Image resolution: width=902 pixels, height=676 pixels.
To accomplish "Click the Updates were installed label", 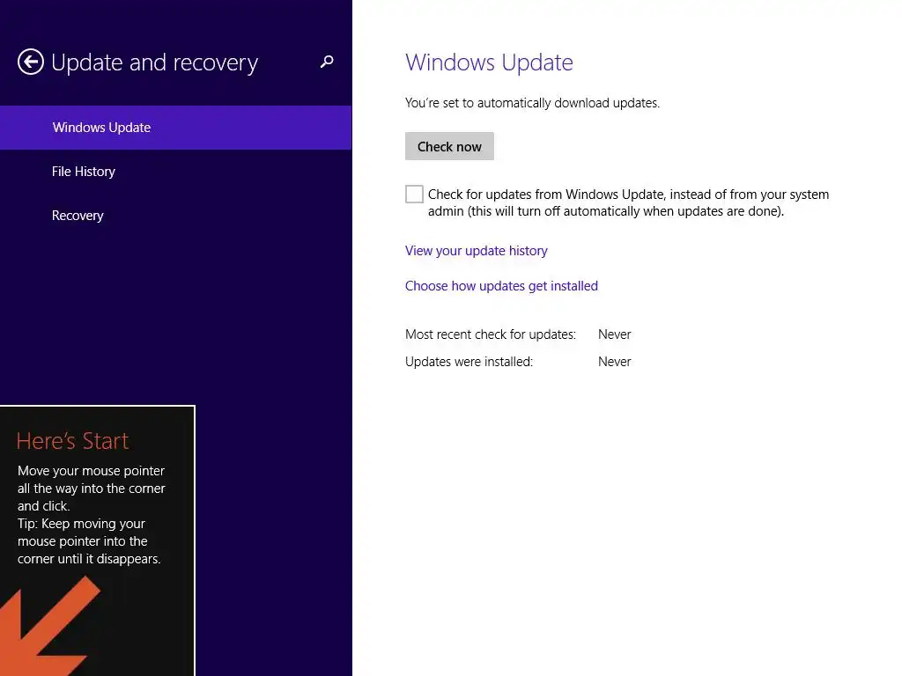I will (469, 362).
